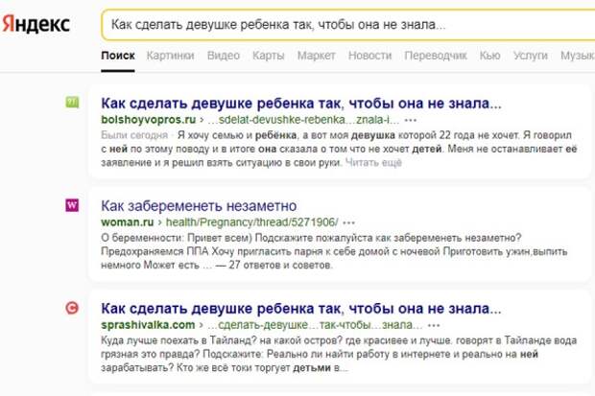
Task: Click the woman.ru domain link
Action: point(127,222)
